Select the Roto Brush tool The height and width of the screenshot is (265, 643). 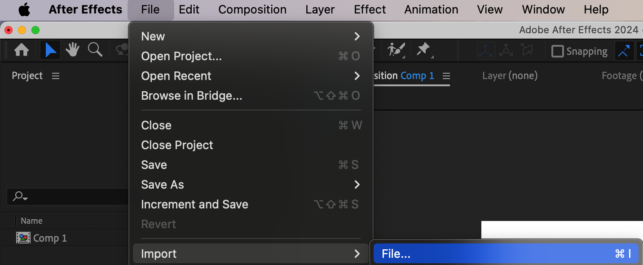pos(396,50)
